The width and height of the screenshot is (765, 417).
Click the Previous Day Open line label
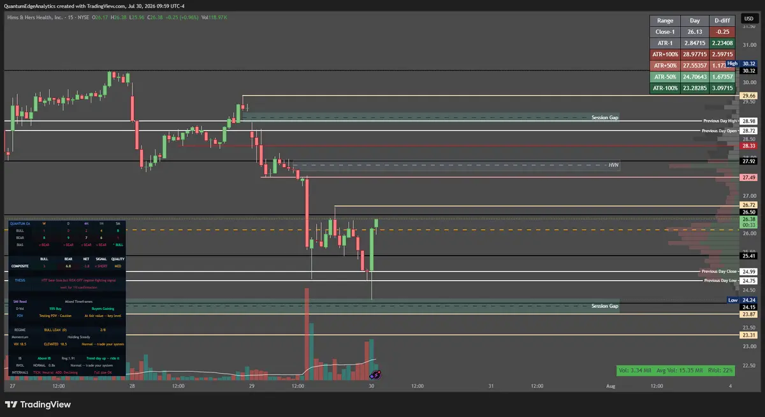pos(720,131)
